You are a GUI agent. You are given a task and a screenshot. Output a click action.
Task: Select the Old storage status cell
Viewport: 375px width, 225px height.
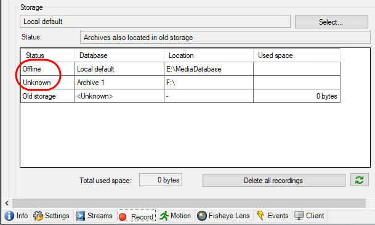pyautogui.click(x=47, y=96)
